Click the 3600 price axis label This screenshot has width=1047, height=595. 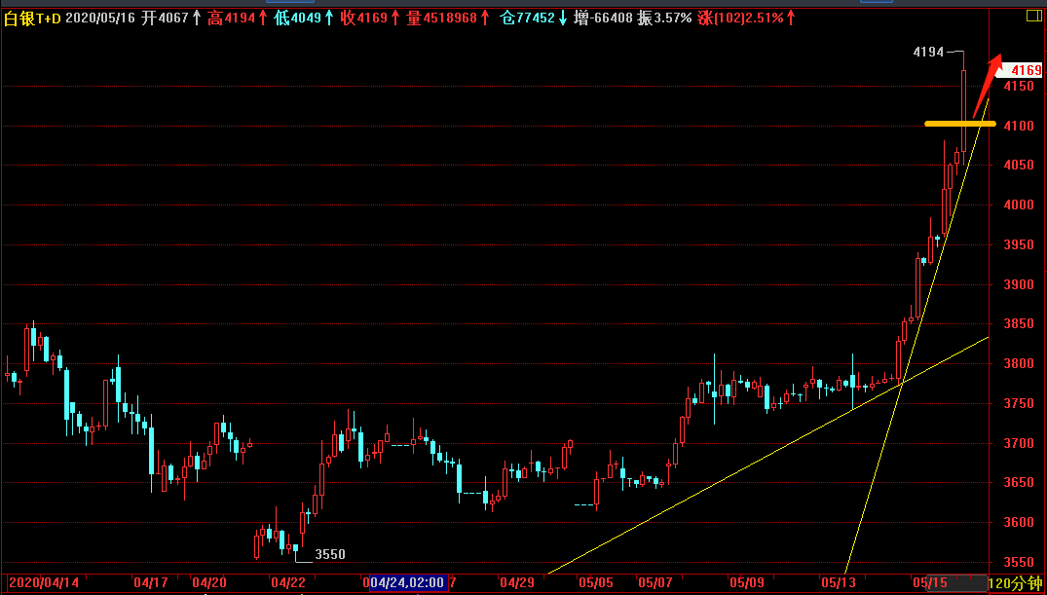point(1019,523)
